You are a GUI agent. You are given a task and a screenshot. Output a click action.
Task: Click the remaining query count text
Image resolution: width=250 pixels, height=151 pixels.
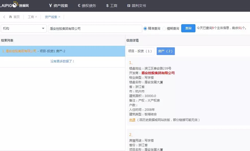222,28
